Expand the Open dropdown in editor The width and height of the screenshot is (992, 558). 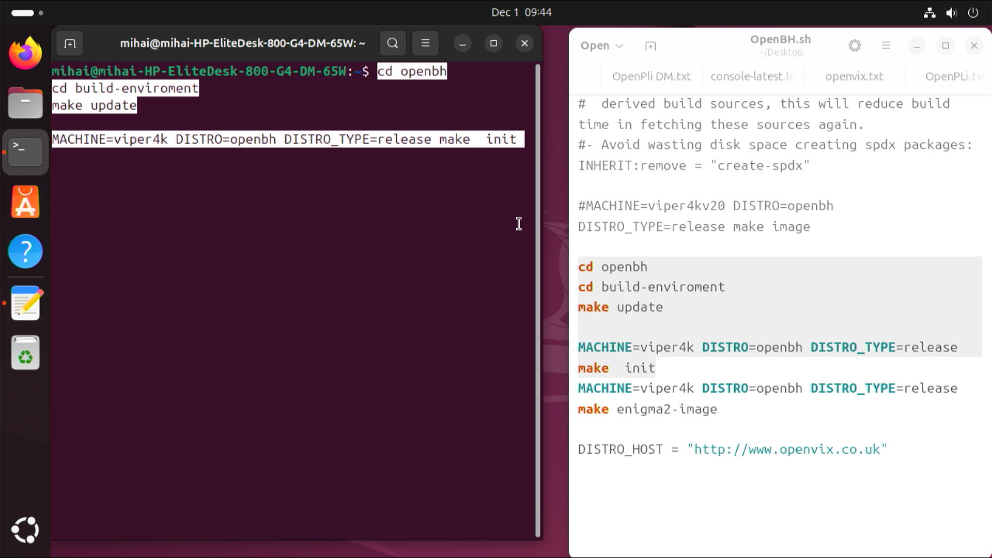point(602,46)
